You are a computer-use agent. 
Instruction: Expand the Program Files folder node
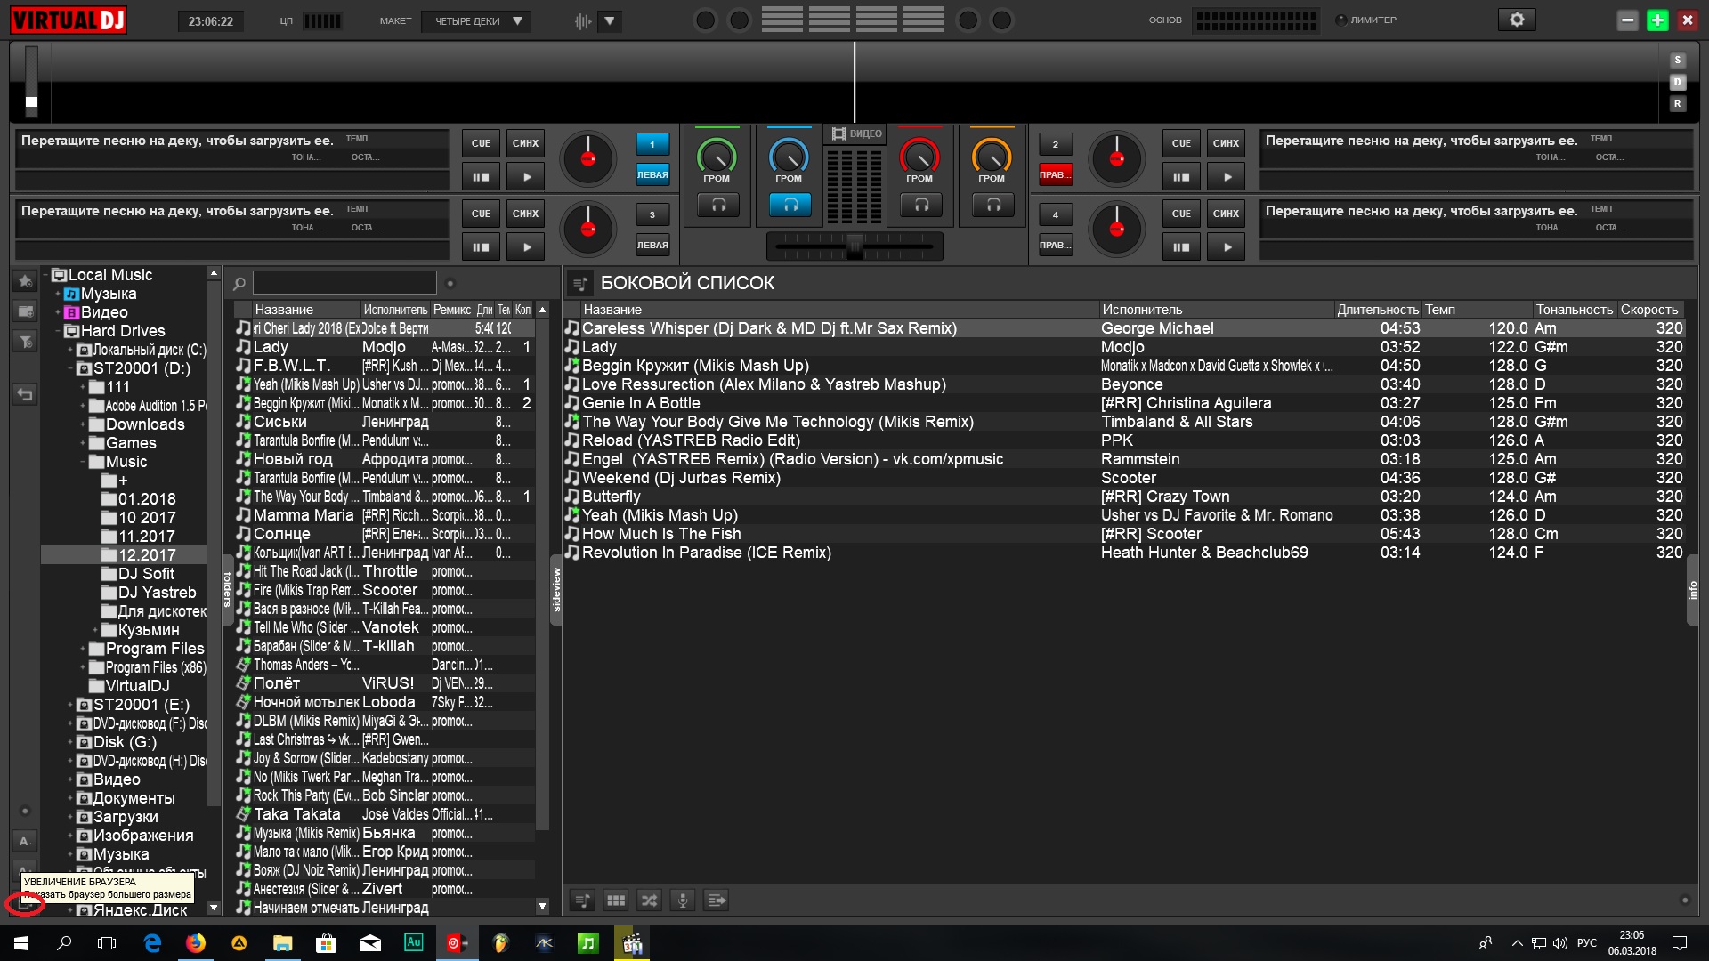coord(83,649)
